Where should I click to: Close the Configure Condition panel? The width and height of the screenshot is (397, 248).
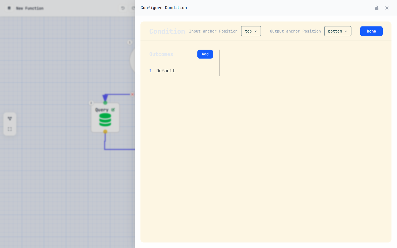[387, 8]
